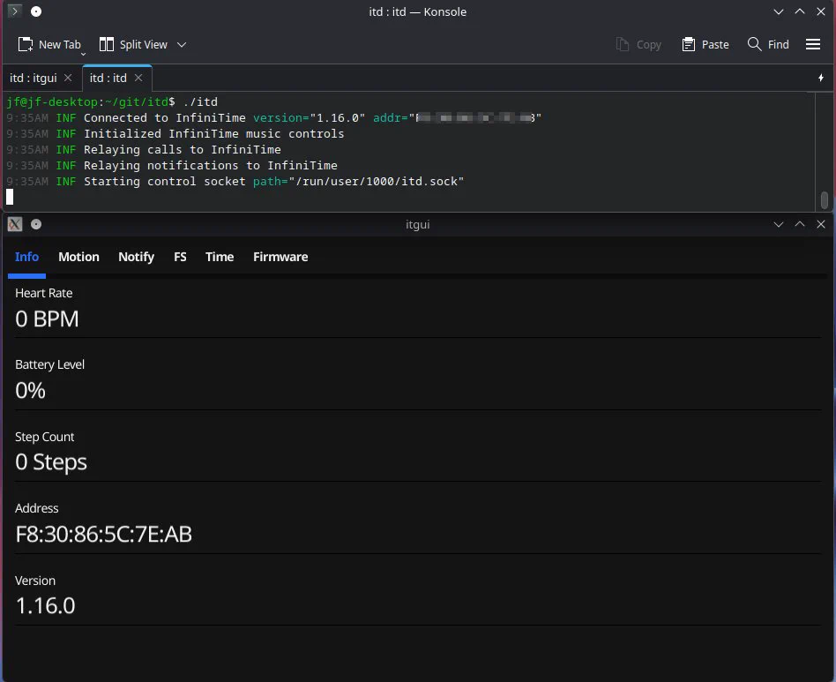Screen dimensions: 836x682
Task: Minimize the Konsole window
Action: tap(779, 11)
